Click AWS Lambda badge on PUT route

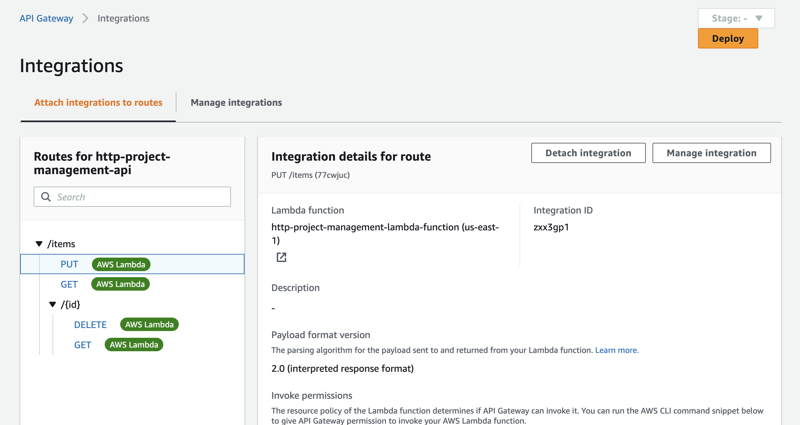[121, 264]
